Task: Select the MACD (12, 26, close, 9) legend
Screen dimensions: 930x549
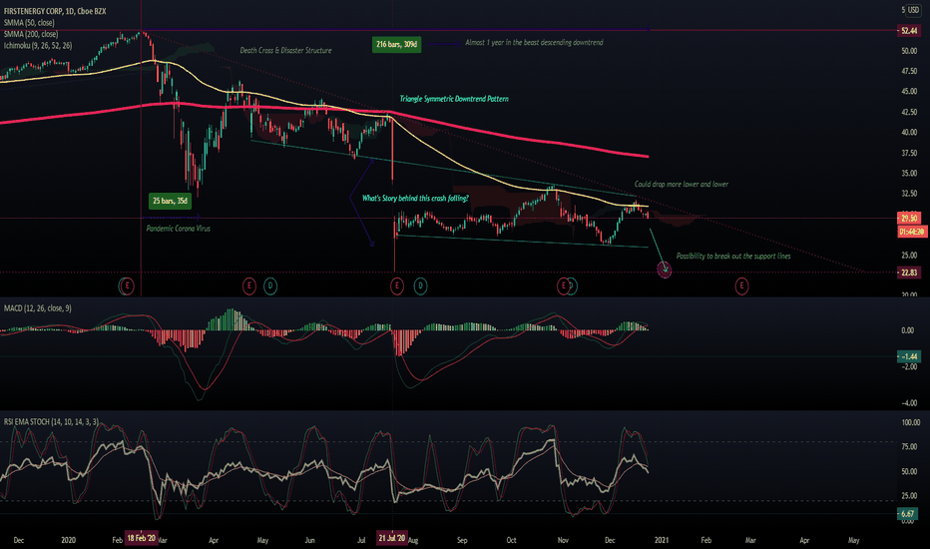Action: [x=37, y=308]
